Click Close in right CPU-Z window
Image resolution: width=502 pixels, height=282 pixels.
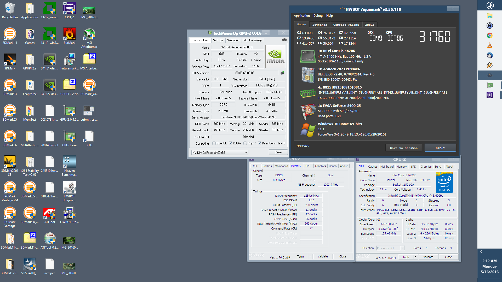[448, 257]
